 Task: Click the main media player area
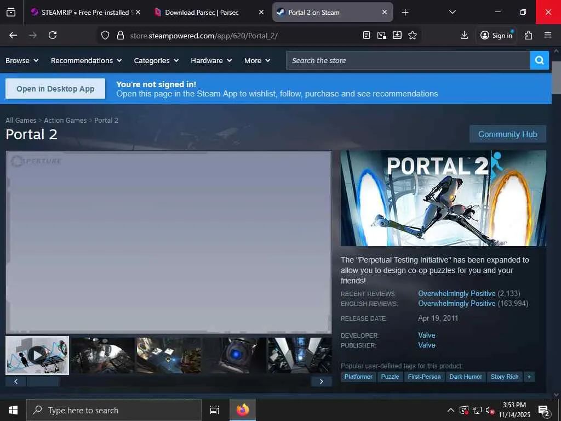click(169, 242)
